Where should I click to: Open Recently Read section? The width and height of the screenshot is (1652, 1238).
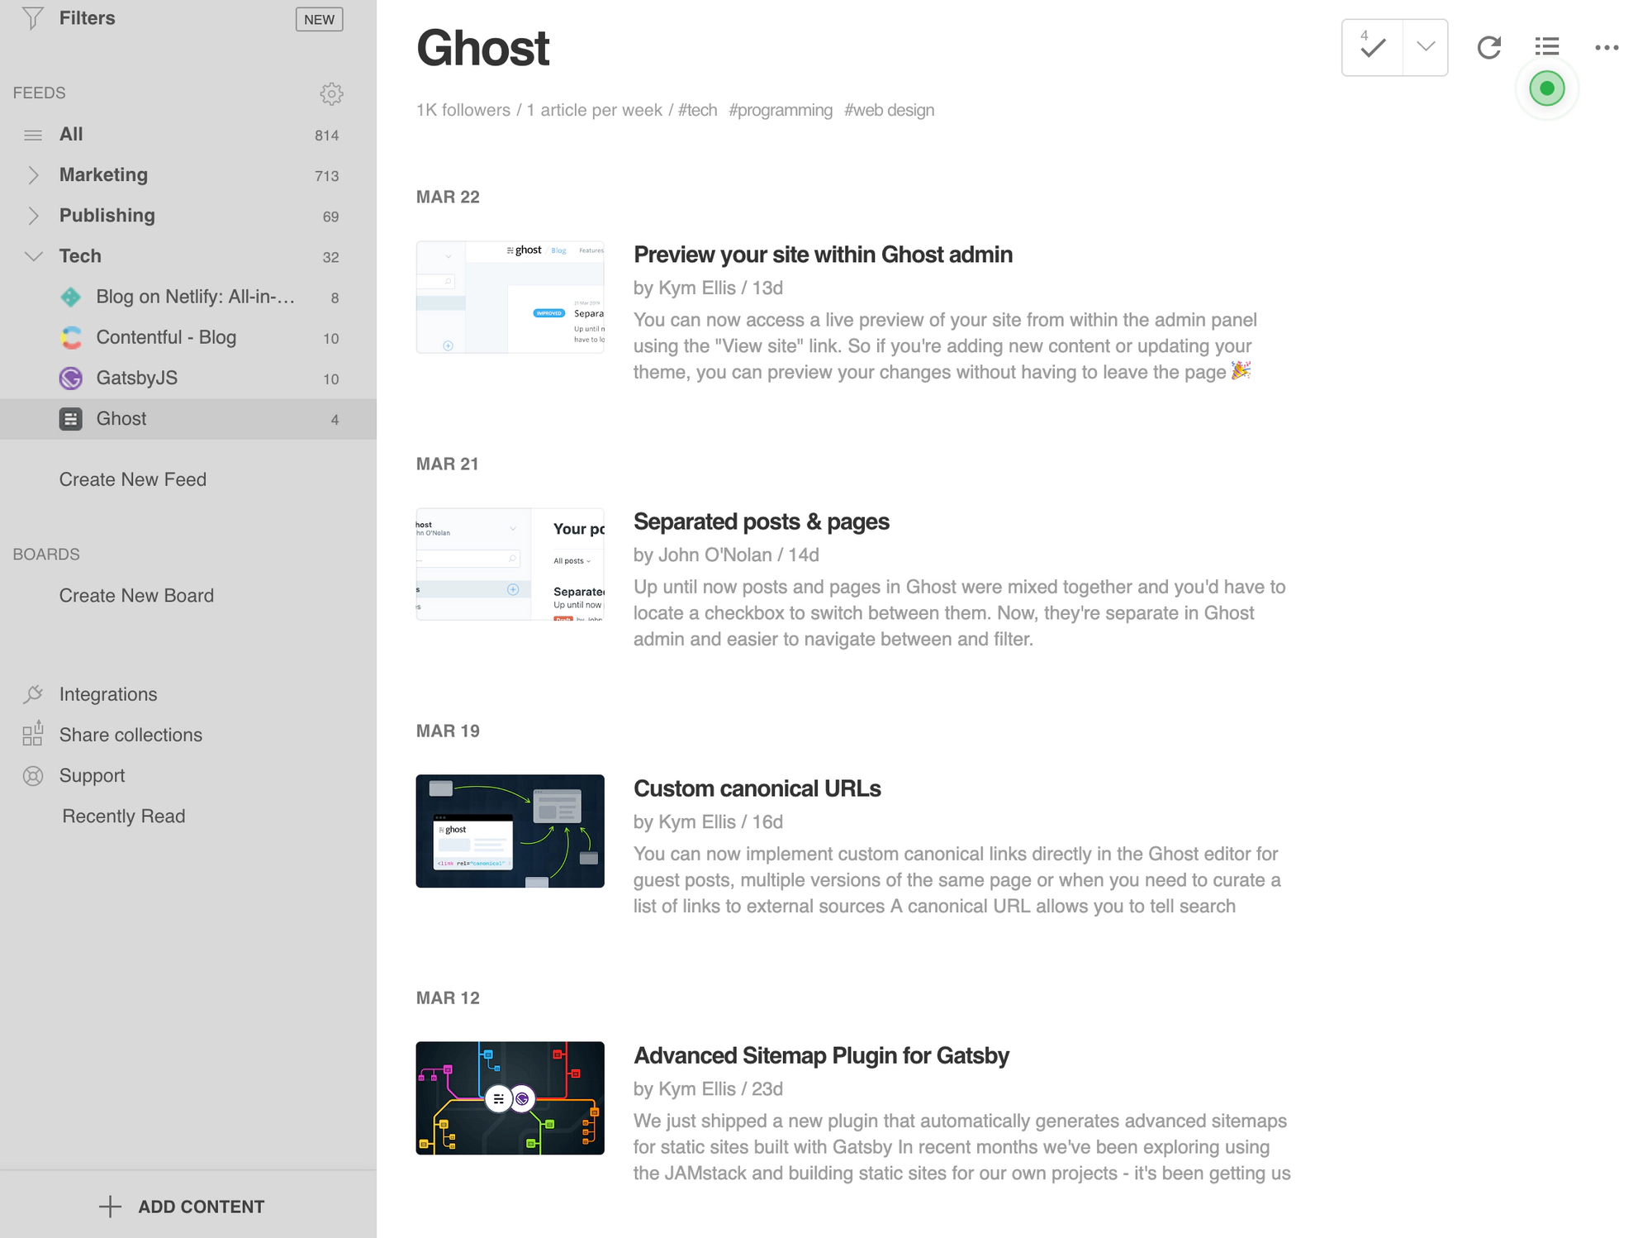(124, 817)
